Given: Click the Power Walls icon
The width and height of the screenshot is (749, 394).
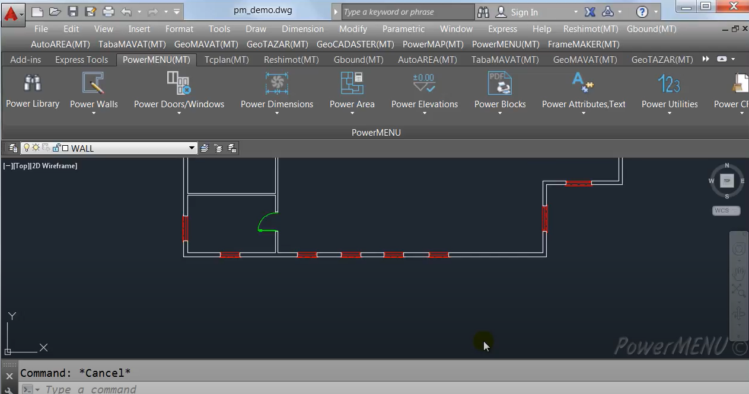Looking at the screenshot, I should 94,83.
